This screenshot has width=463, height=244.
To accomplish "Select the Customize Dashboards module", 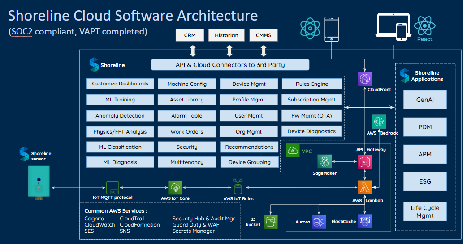I will tap(120, 84).
